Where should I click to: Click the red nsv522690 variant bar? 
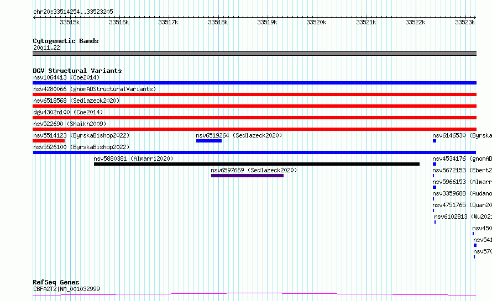[x=254, y=129]
